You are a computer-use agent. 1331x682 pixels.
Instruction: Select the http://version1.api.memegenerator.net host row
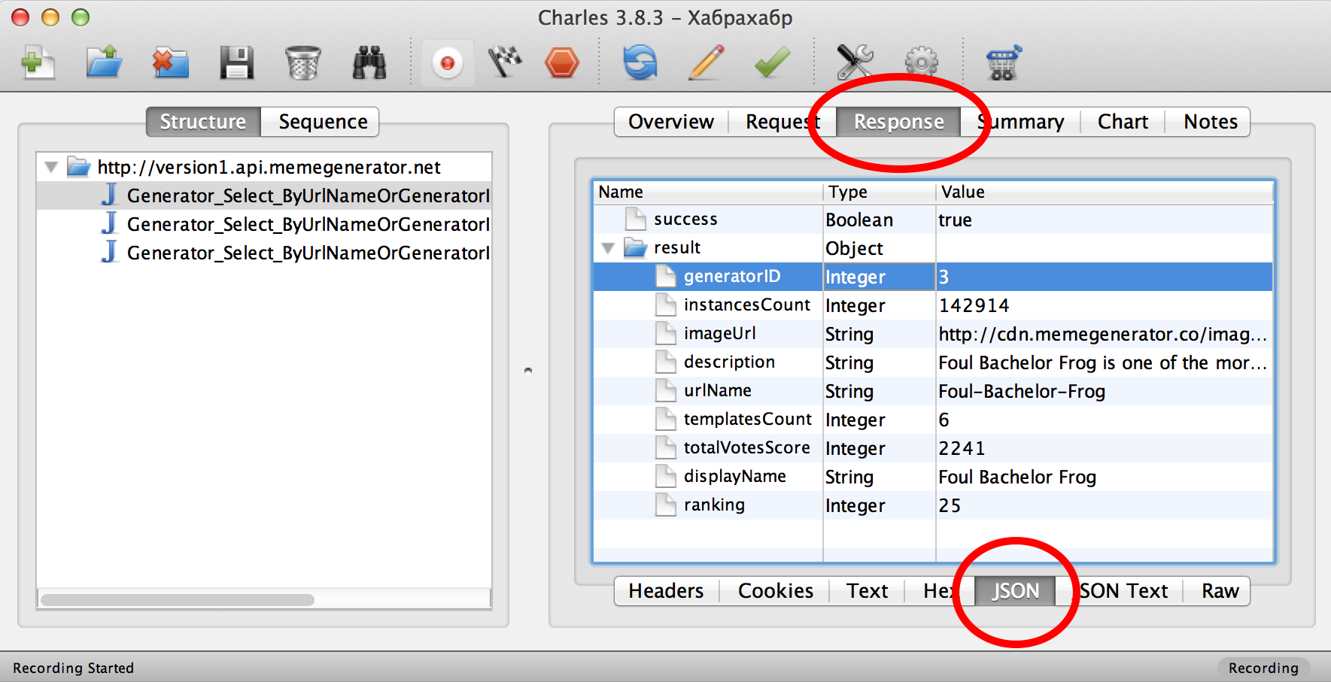point(264,167)
